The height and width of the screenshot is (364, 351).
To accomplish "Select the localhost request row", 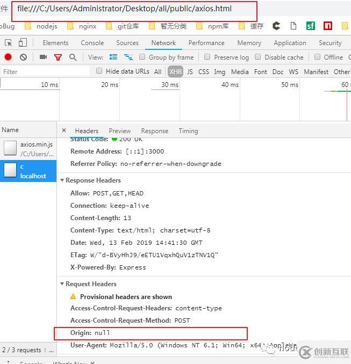I will point(28,171).
